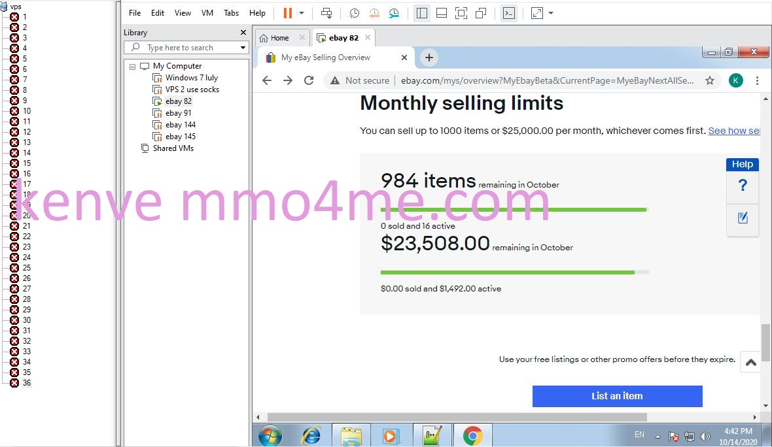Toggle the console view icon
Viewport: 772px width, 447px height.
point(508,13)
